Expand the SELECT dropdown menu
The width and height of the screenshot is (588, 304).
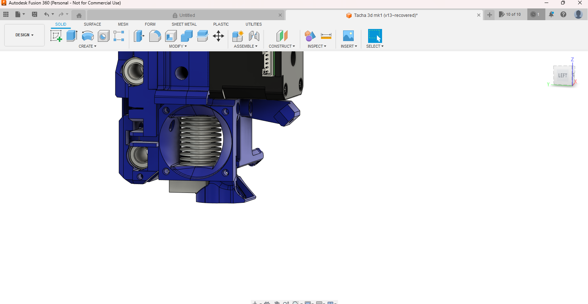pos(375,47)
